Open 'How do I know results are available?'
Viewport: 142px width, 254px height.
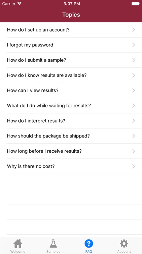coord(71,75)
